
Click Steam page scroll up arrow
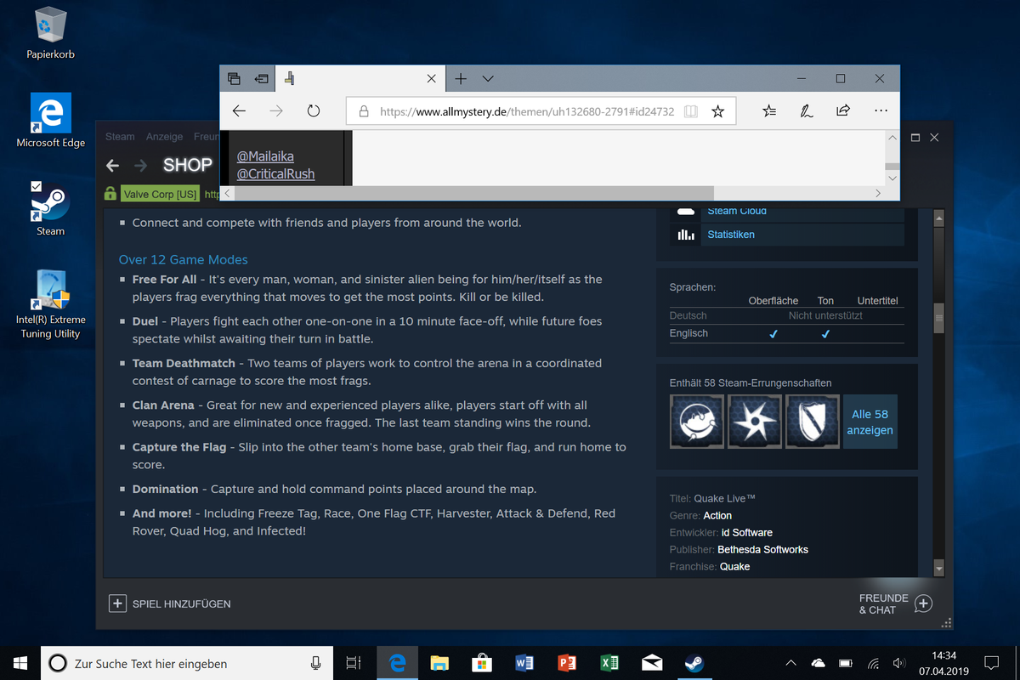click(938, 218)
